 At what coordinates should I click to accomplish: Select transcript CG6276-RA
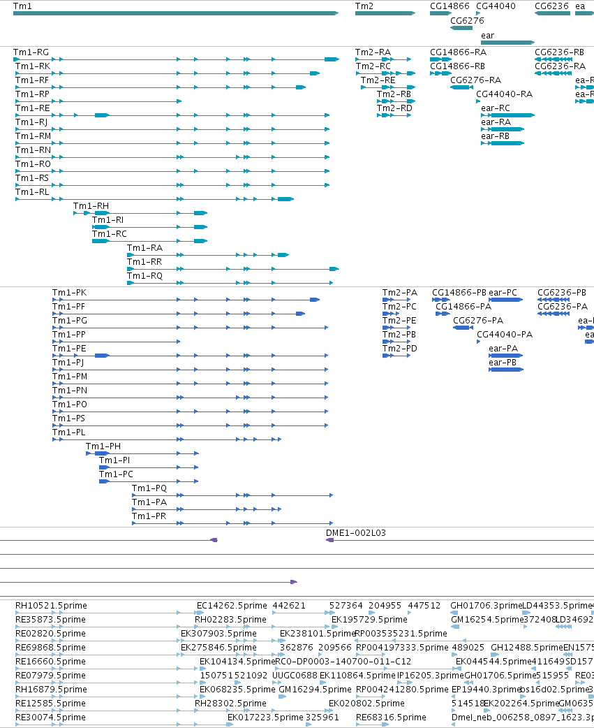461,87
